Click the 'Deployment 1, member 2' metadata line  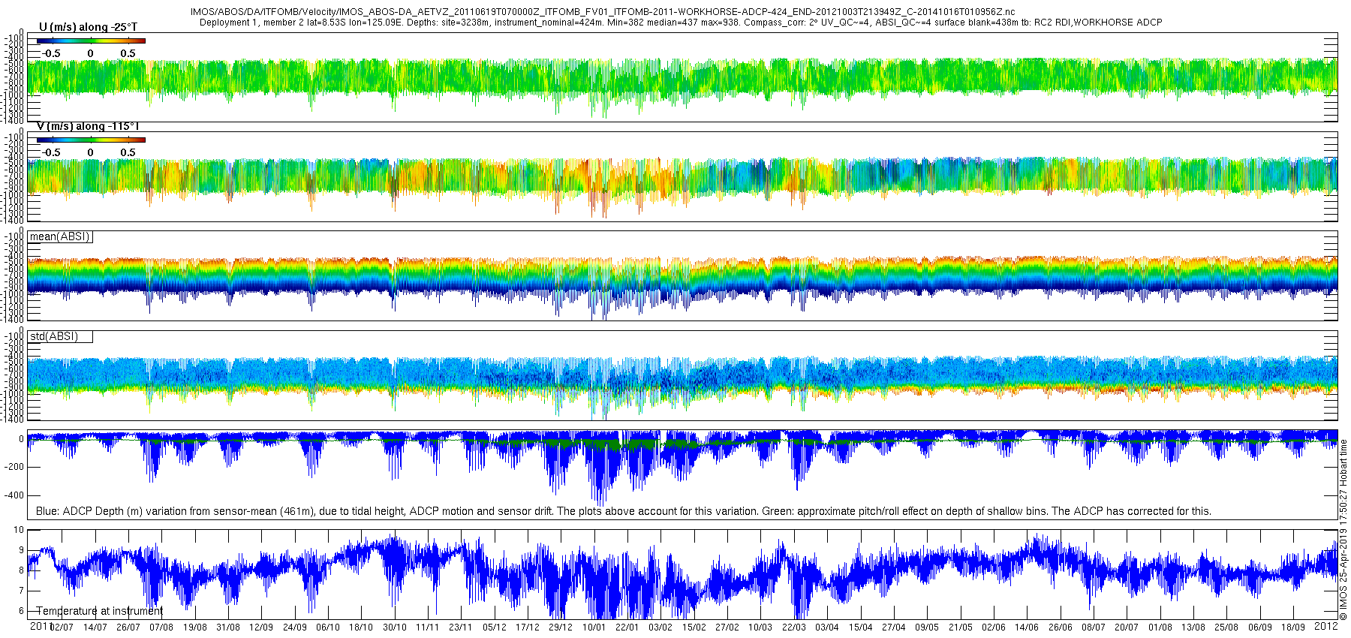pos(681,23)
